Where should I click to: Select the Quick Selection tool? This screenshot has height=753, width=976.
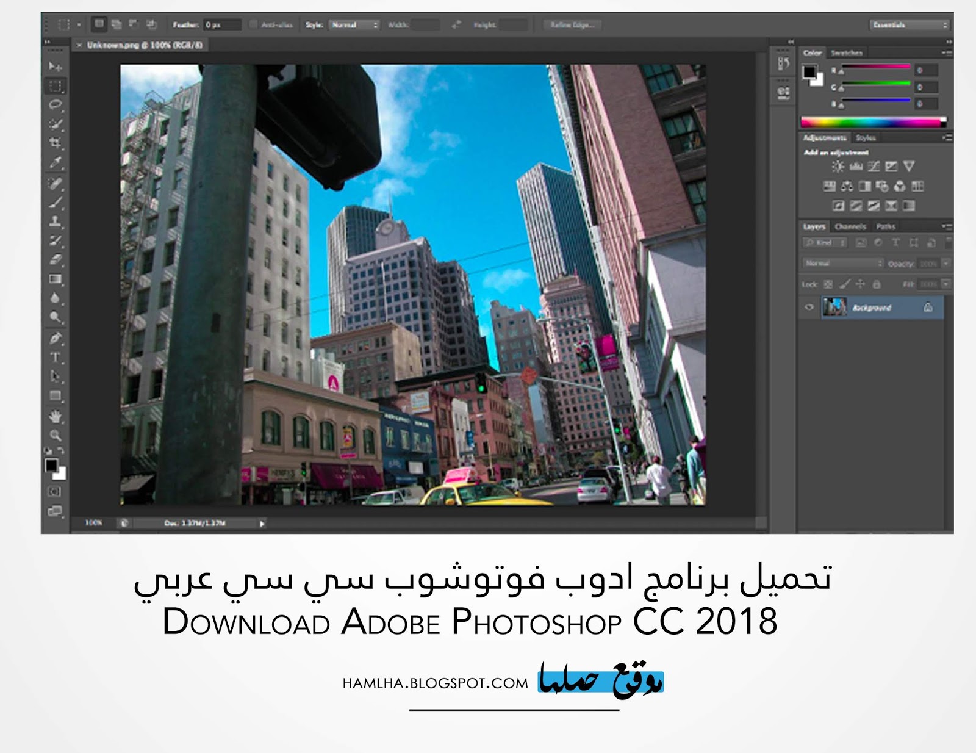[56, 124]
